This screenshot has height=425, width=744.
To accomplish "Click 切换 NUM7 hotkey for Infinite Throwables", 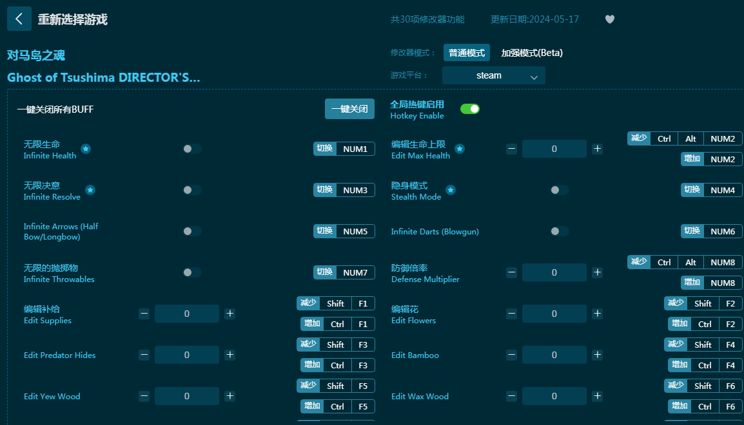I will click(x=344, y=272).
